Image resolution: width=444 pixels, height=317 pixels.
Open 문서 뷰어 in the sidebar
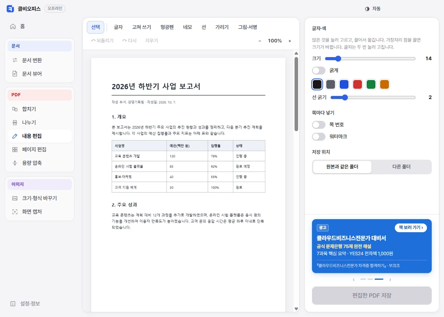tap(40, 74)
